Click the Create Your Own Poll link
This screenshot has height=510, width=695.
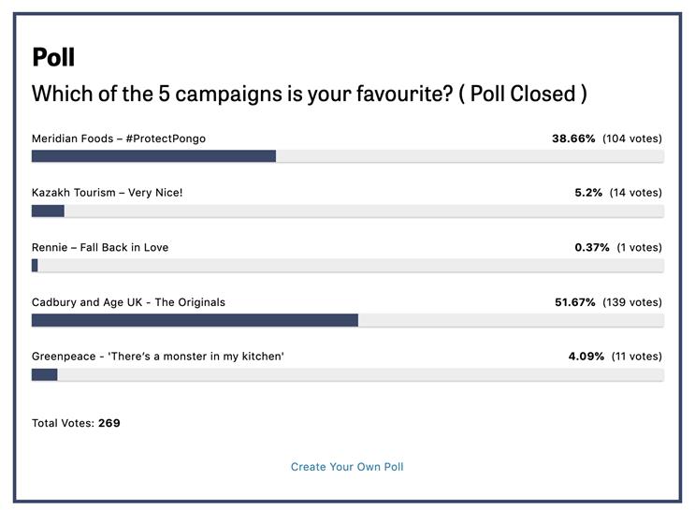coord(347,467)
